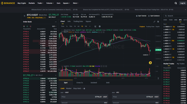Favorite the ALGO/BTC pair star
This screenshot has width=187, height=104.
tap(164, 57)
